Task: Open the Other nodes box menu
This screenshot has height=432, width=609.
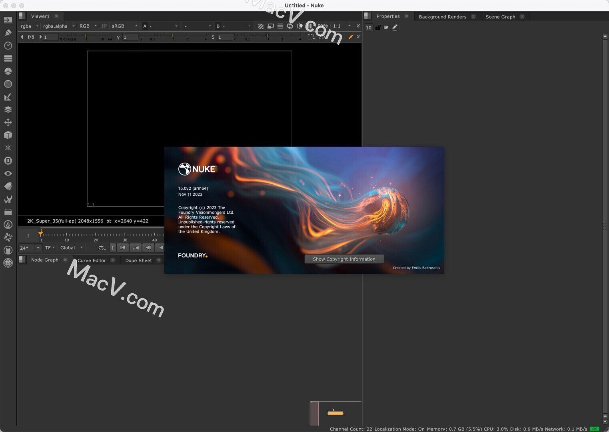Action: [8, 212]
